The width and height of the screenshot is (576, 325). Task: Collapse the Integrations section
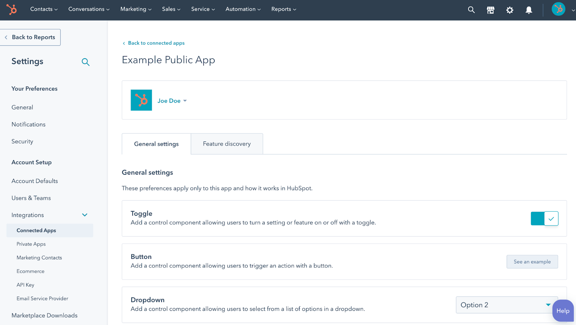(x=85, y=215)
